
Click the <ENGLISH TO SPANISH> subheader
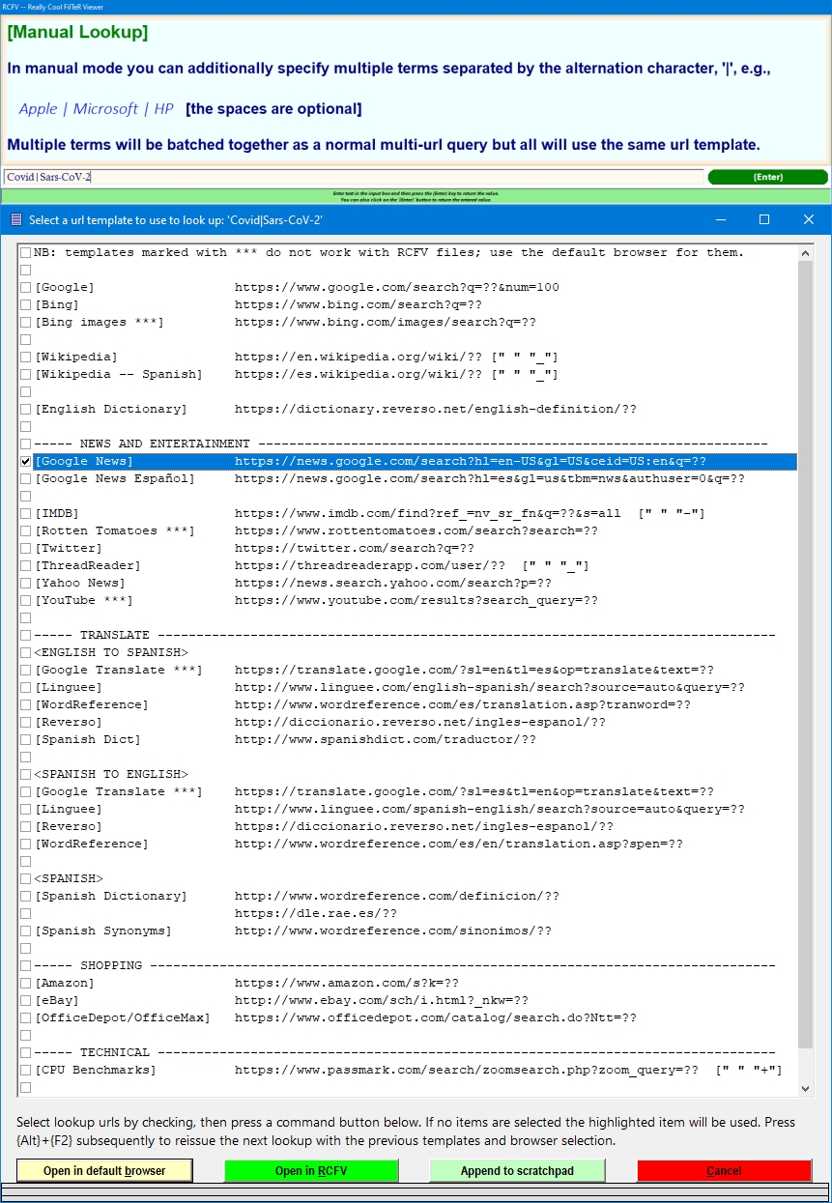pos(111,652)
